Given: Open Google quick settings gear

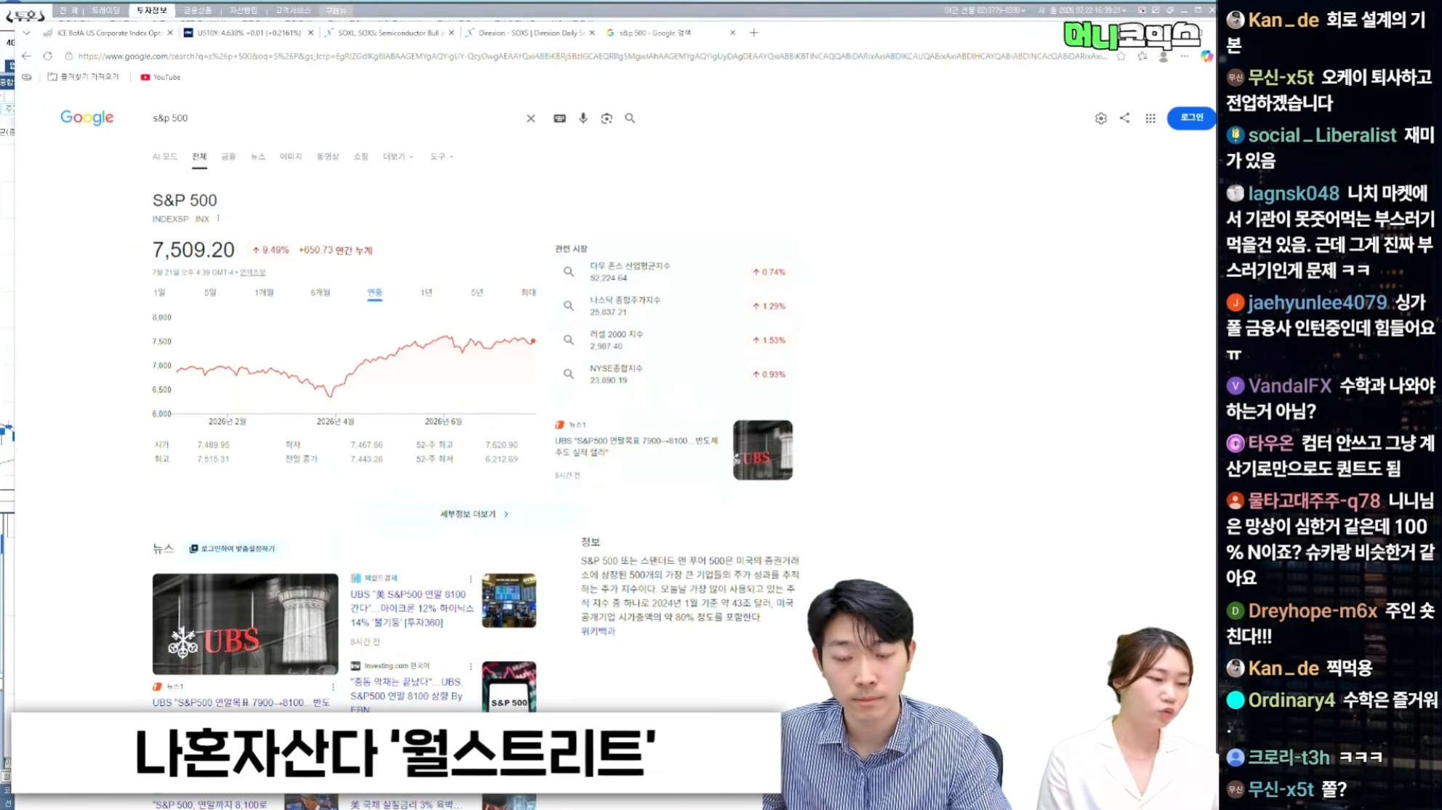Looking at the screenshot, I should point(1101,119).
